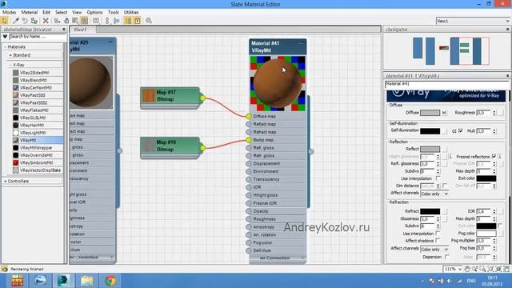Click Lay Out Children icon

[117, 21]
